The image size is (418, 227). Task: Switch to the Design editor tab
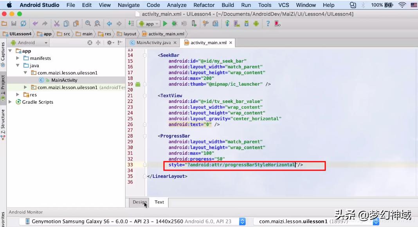pos(140,202)
